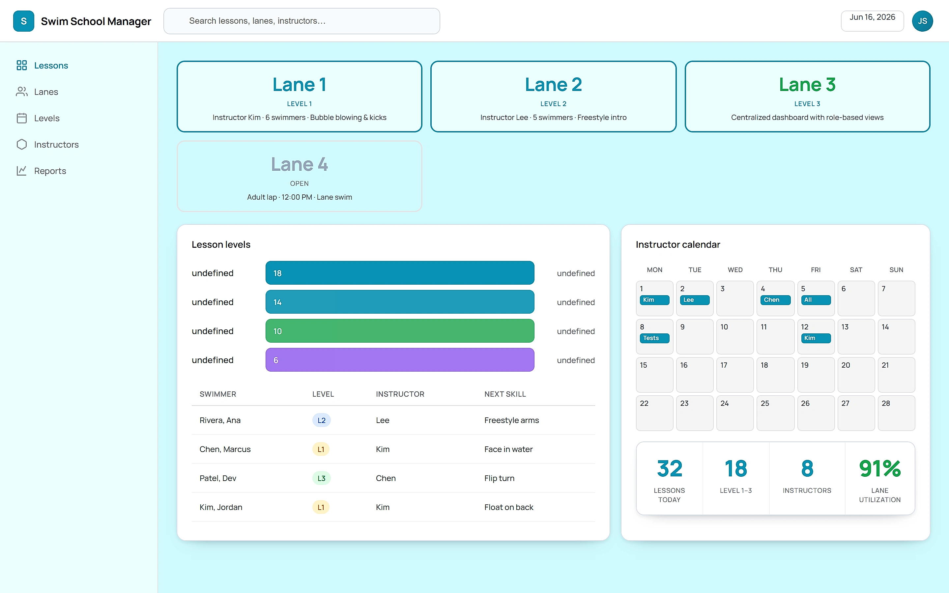Click the NEXT SKILL column header

[x=505, y=394]
